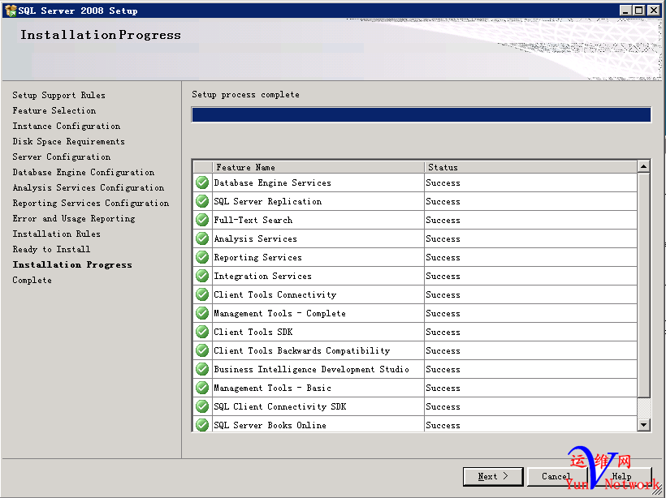Click the green check next to Full-Text Search

click(x=202, y=220)
